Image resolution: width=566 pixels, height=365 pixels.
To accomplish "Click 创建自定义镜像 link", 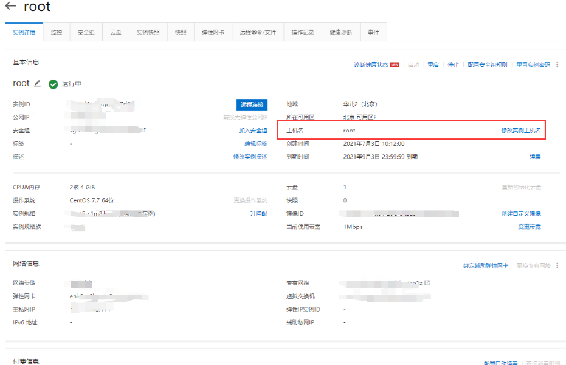I will point(521,214).
